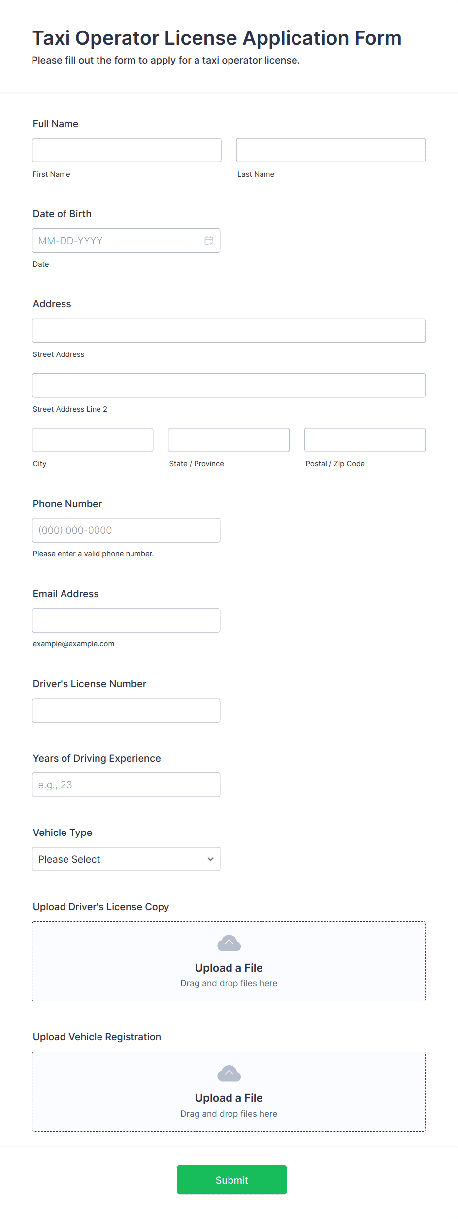Select the Street Address field
458x1219 pixels.
[x=229, y=330]
